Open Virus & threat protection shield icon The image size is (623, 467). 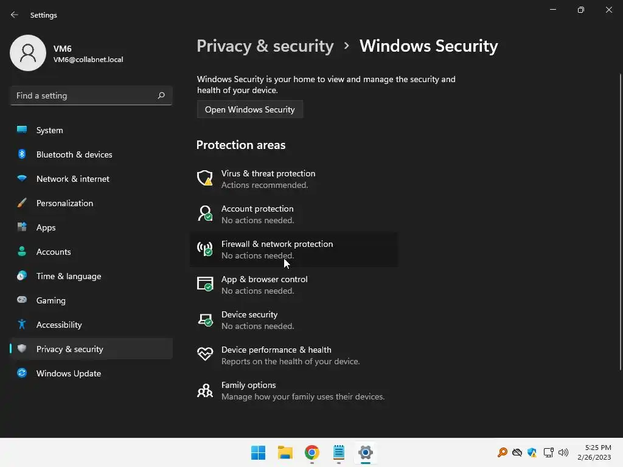click(x=205, y=178)
